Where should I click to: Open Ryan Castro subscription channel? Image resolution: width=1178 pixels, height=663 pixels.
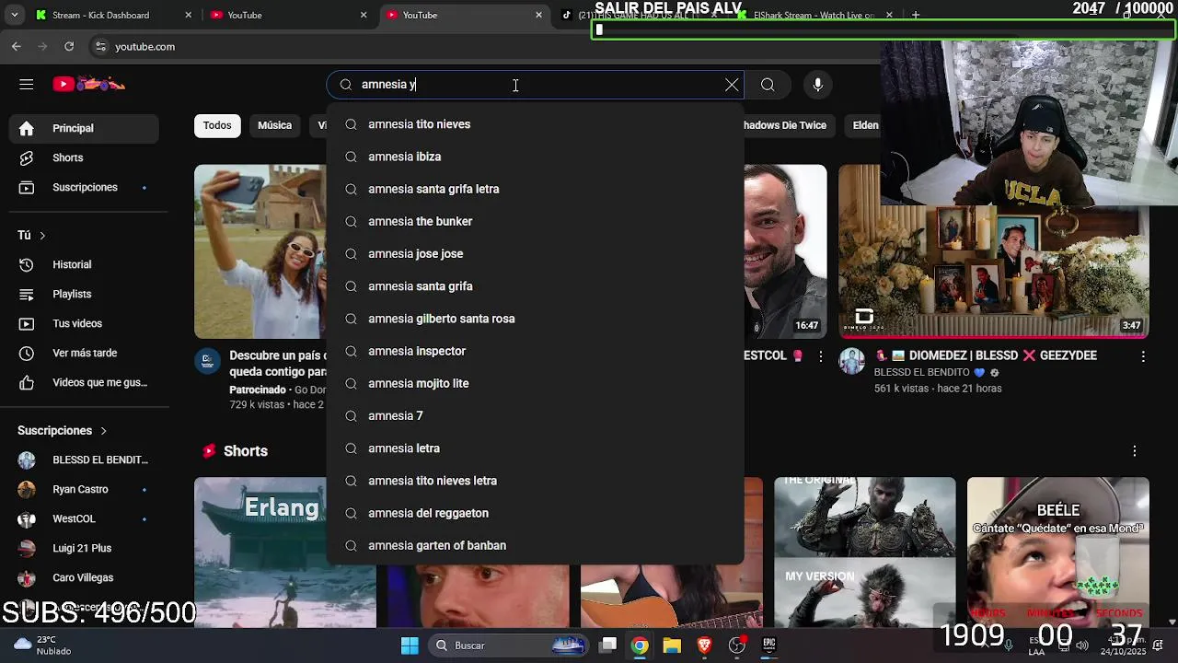coord(84,489)
